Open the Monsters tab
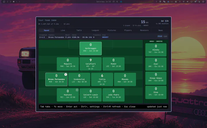The width and height of the screenshot is (207, 128). click(x=144, y=30)
